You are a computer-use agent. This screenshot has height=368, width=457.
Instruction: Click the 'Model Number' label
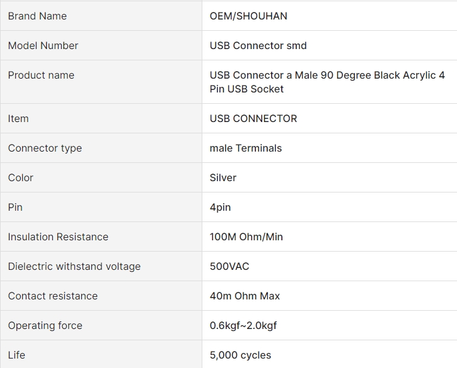43,46
